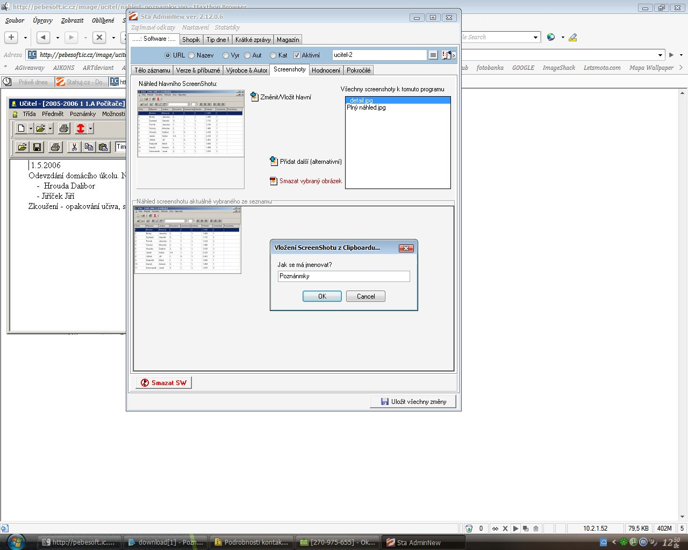
Task: Select the Aut radio button
Action: point(247,55)
